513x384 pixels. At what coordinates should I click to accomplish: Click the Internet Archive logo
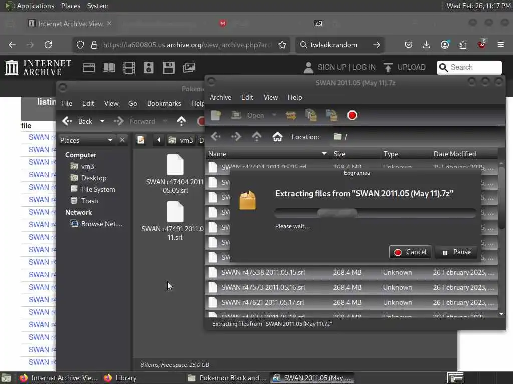pyautogui.click(x=38, y=68)
